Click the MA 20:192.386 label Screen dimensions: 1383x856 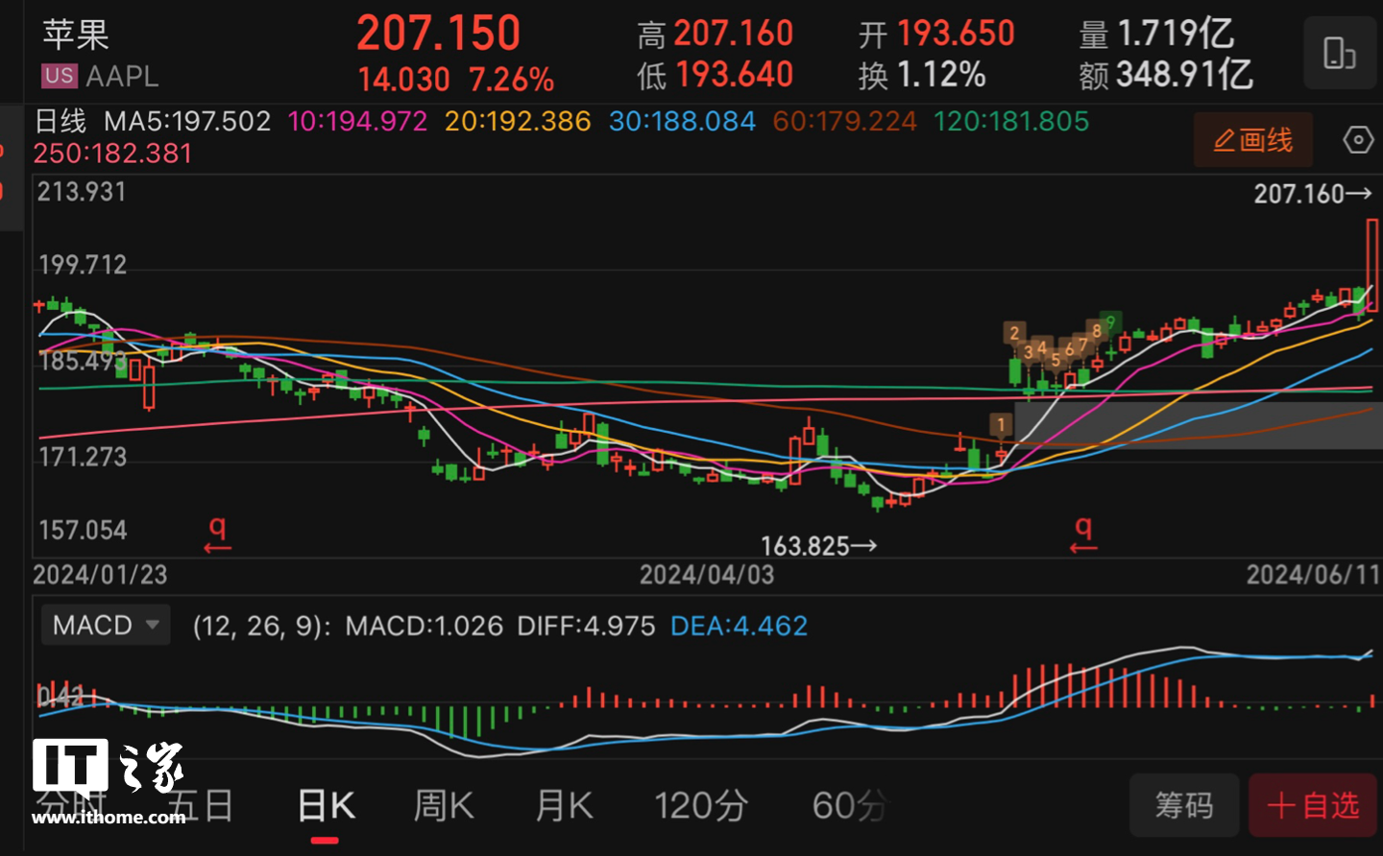coord(518,122)
